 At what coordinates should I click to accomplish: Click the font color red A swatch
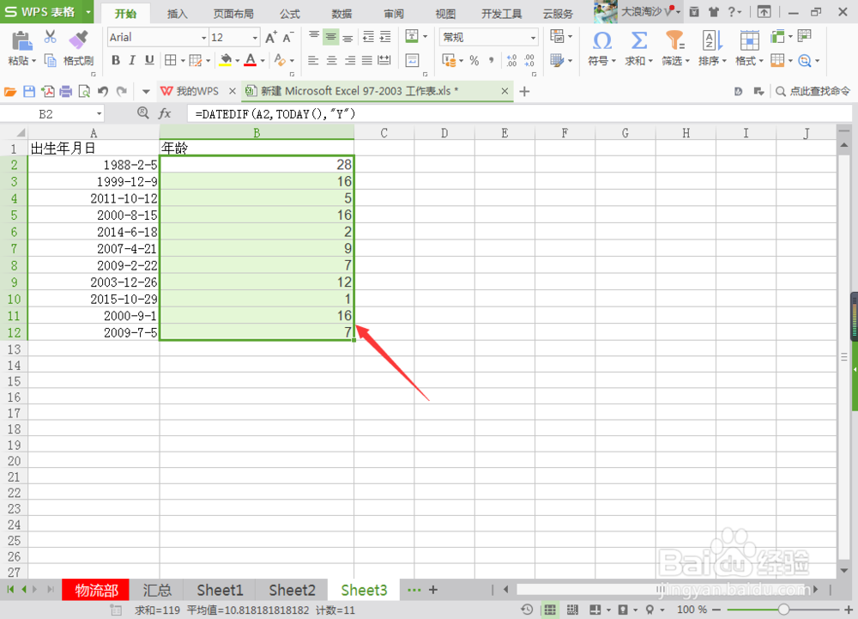(x=251, y=60)
